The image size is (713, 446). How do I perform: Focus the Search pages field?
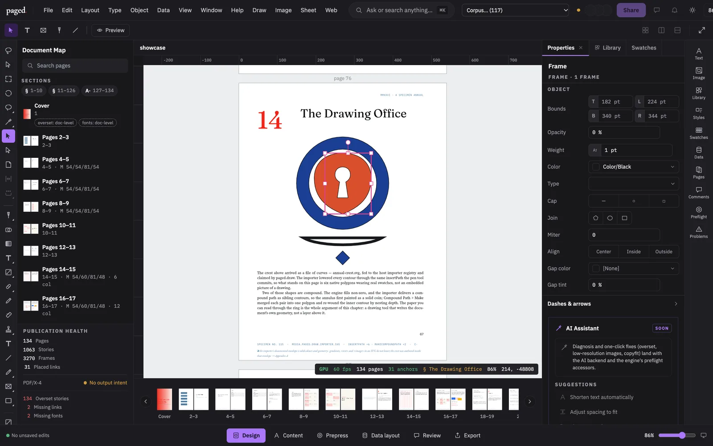75,66
